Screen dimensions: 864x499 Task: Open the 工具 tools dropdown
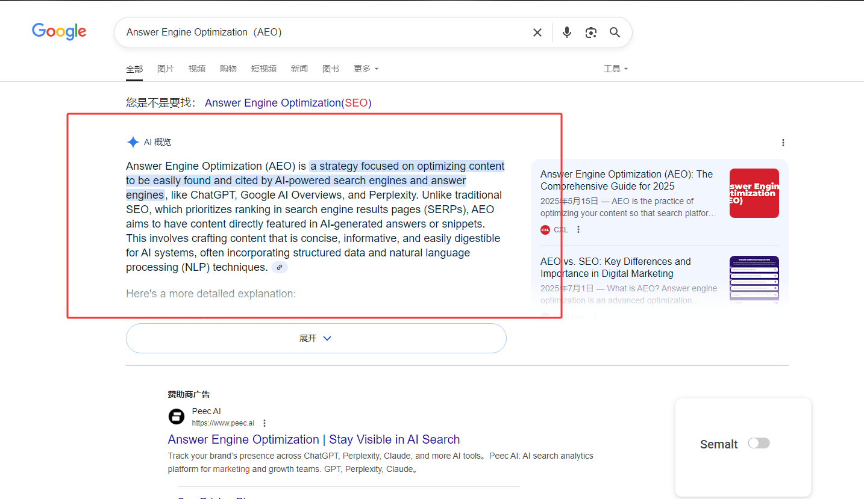(x=616, y=69)
